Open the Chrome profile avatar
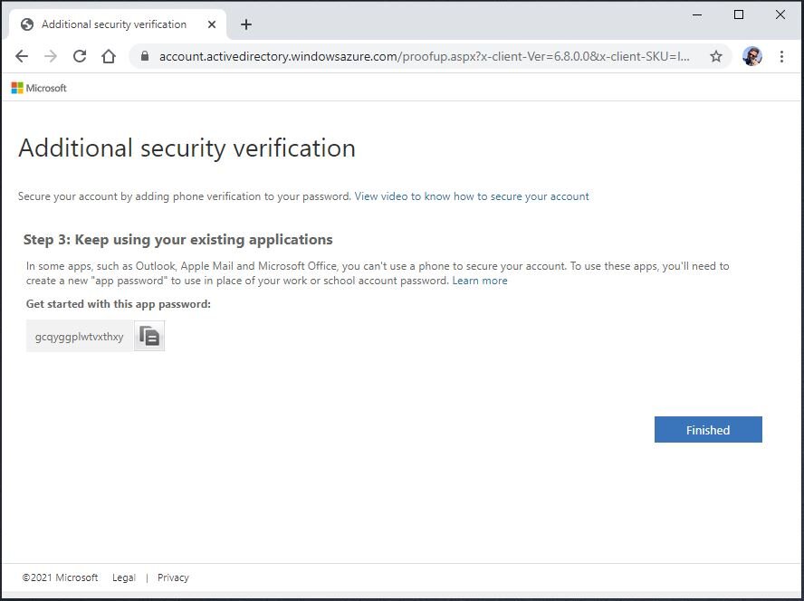 [752, 56]
